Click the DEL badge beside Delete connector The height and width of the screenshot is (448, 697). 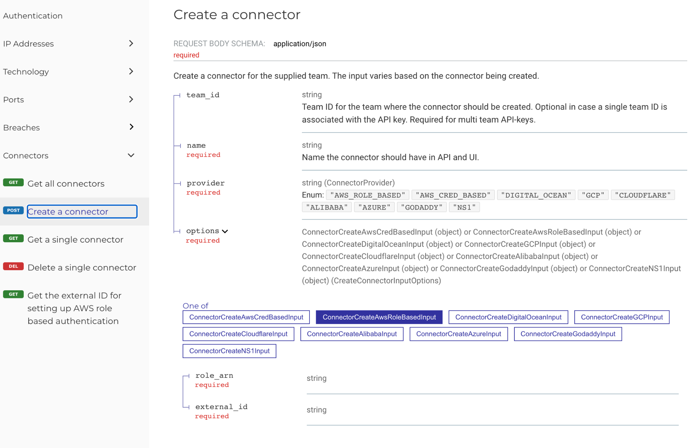(x=13, y=266)
